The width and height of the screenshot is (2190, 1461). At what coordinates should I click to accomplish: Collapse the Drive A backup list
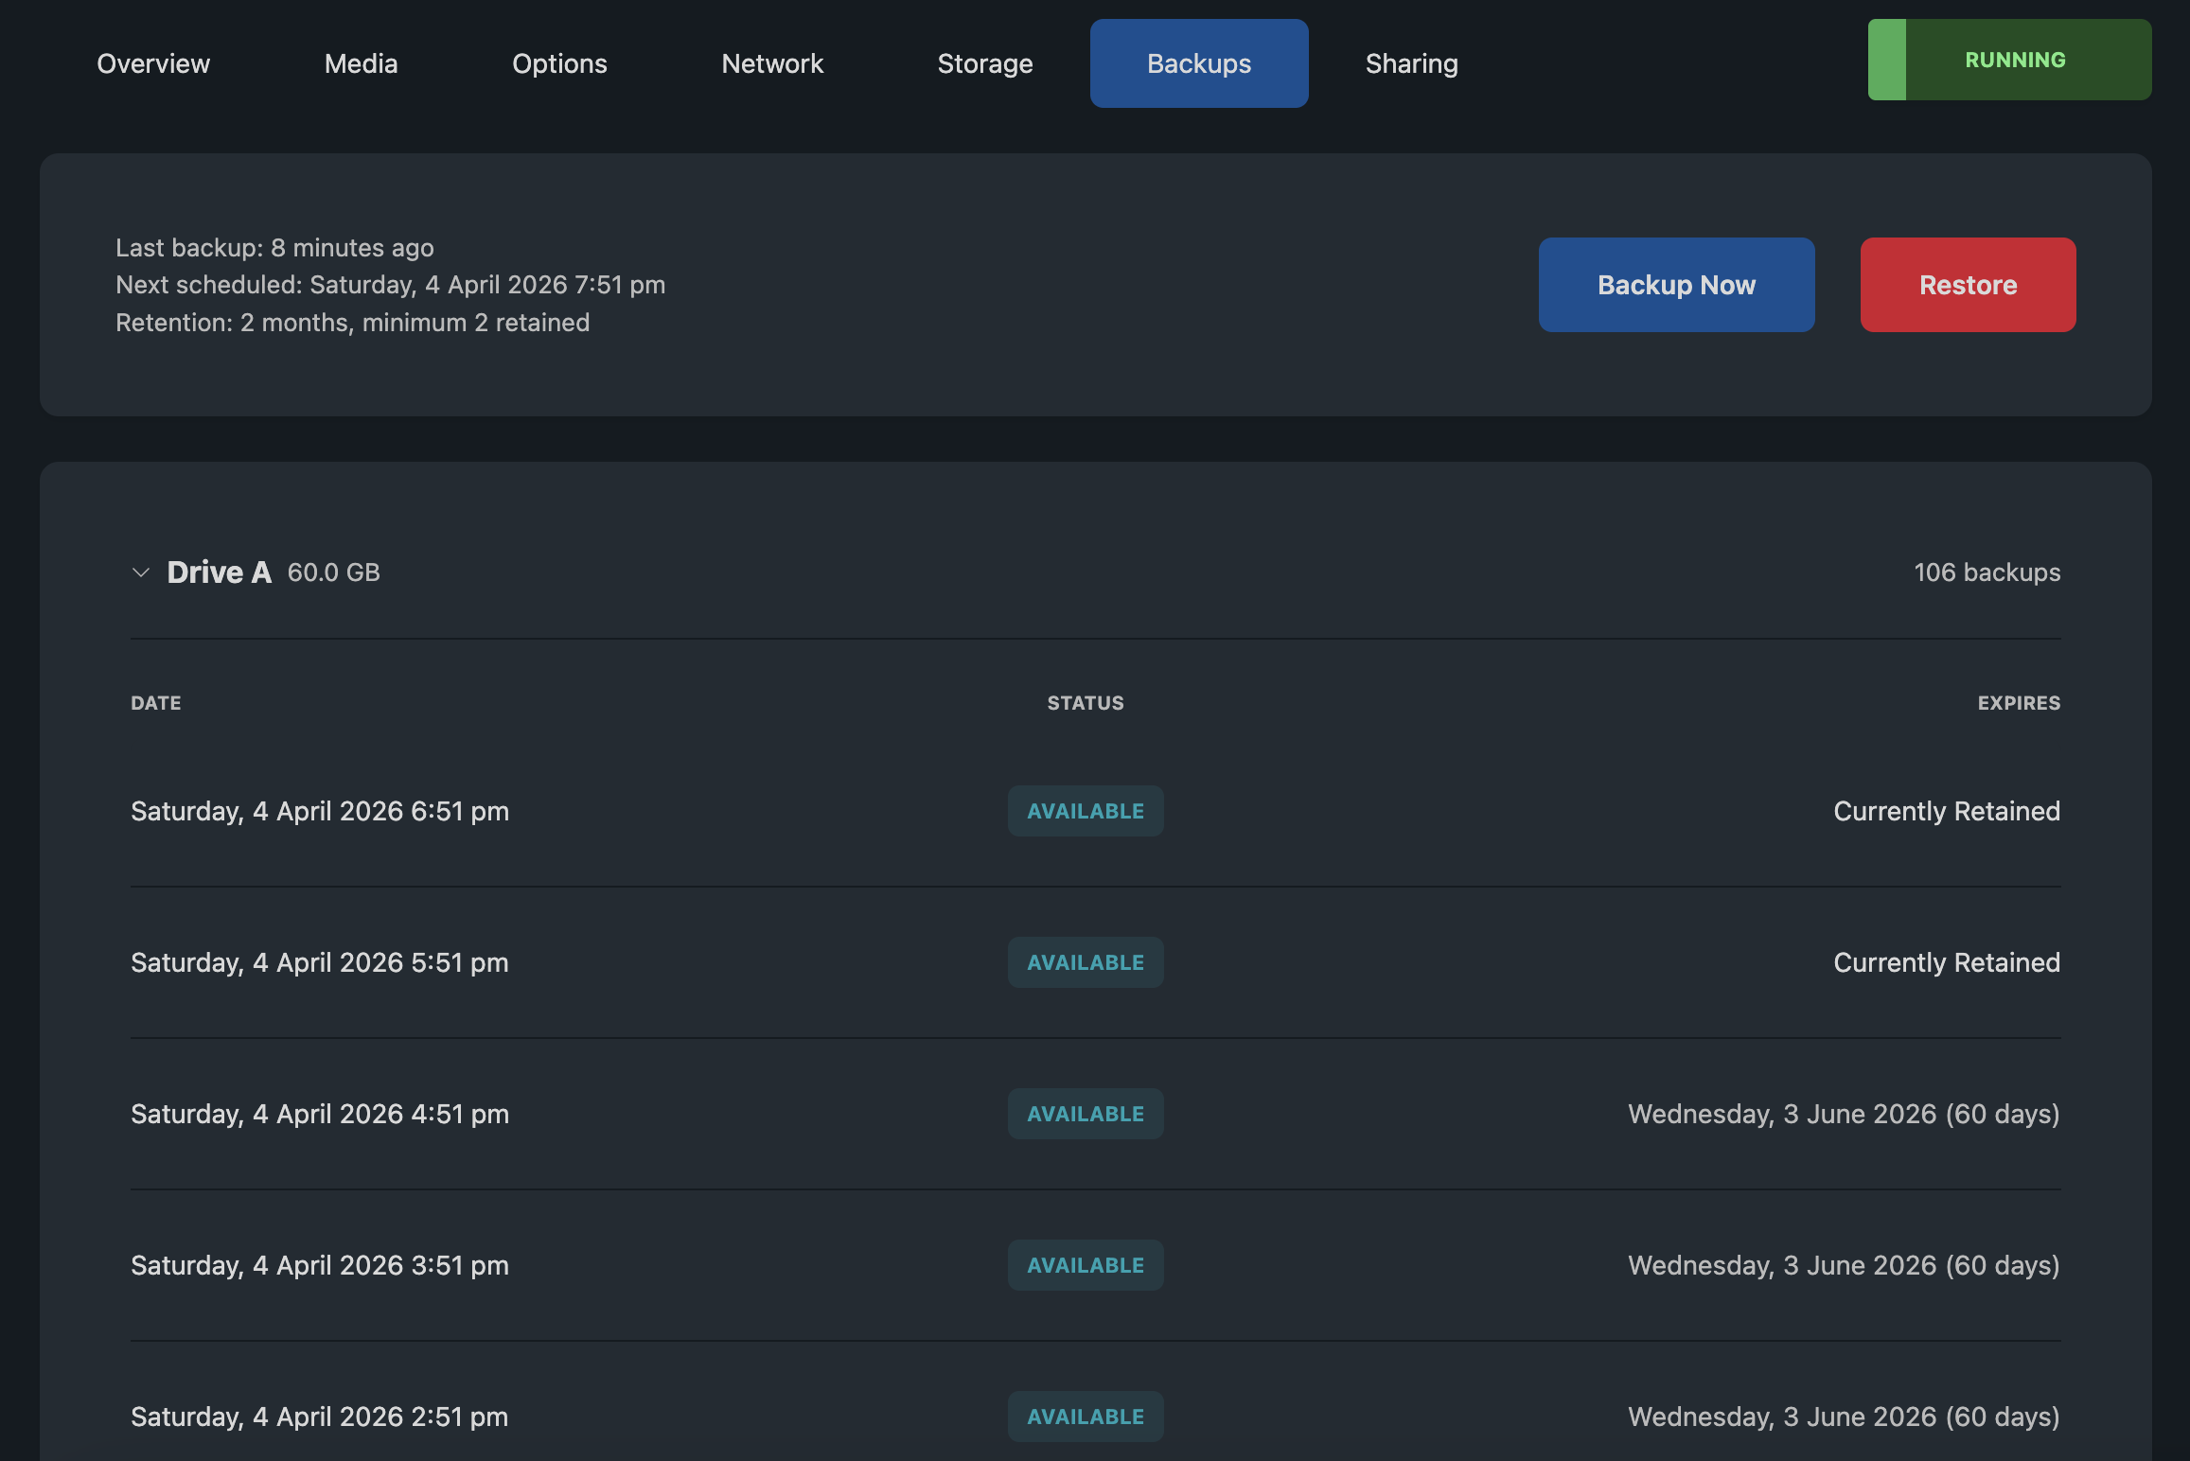tap(140, 572)
